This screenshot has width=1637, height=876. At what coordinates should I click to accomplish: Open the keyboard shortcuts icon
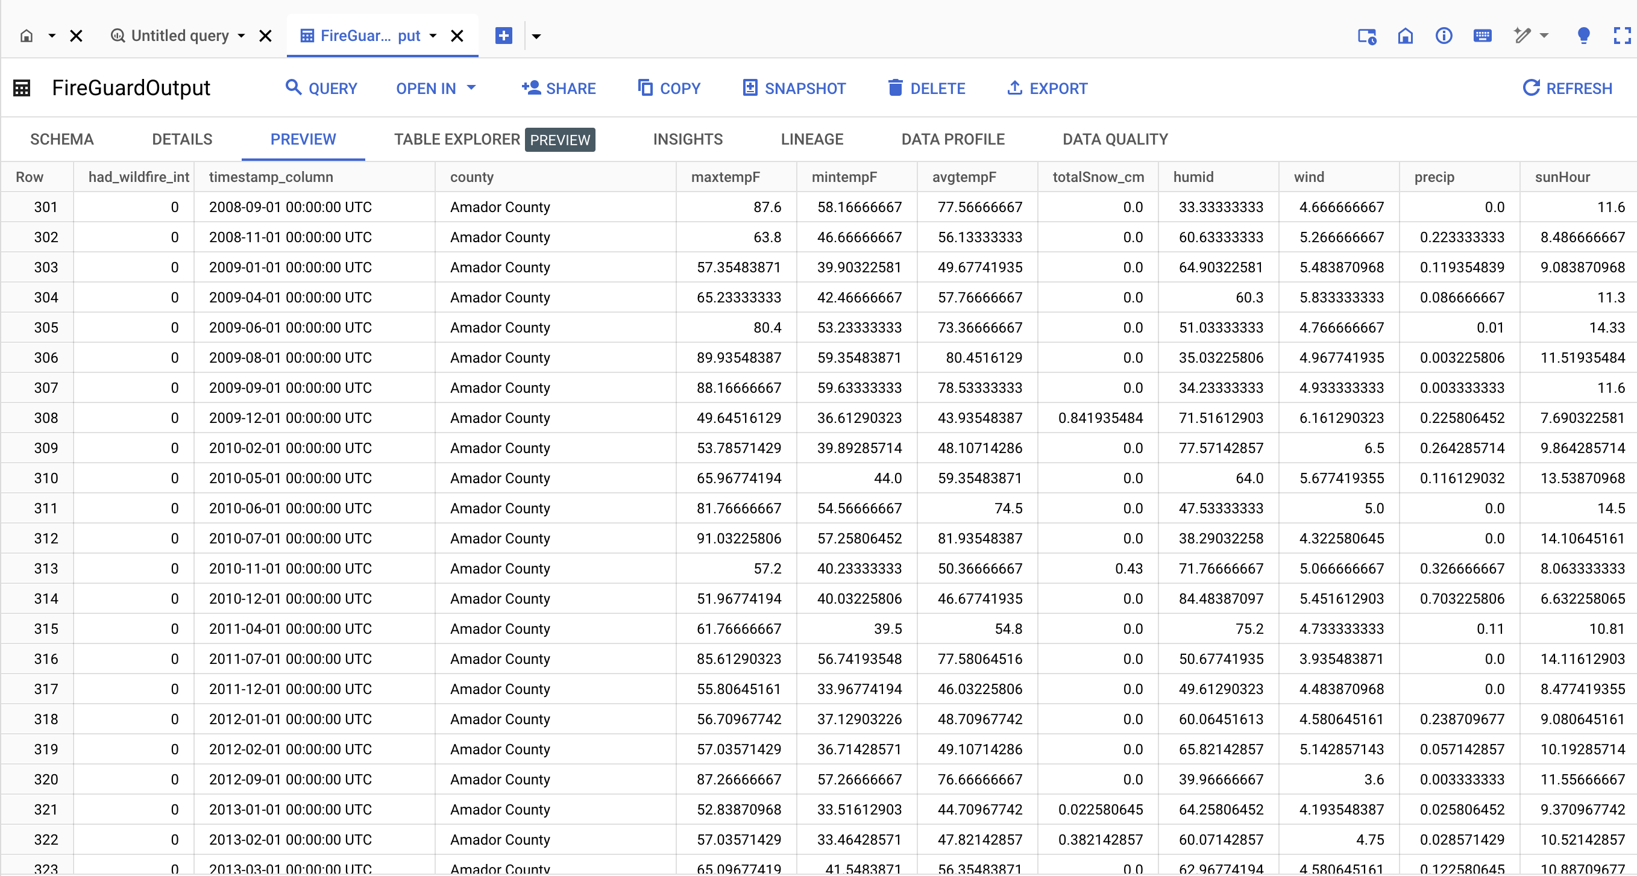[1482, 36]
